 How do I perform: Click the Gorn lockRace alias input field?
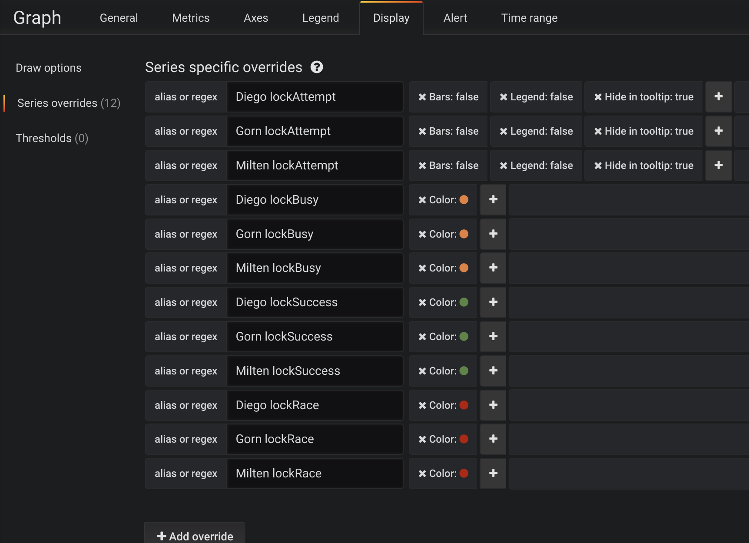315,439
